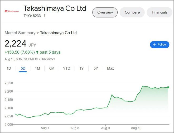The height and width of the screenshot is (133, 174).
Task: Click the green up arrow trend icon
Action: [x=37, y=52]
